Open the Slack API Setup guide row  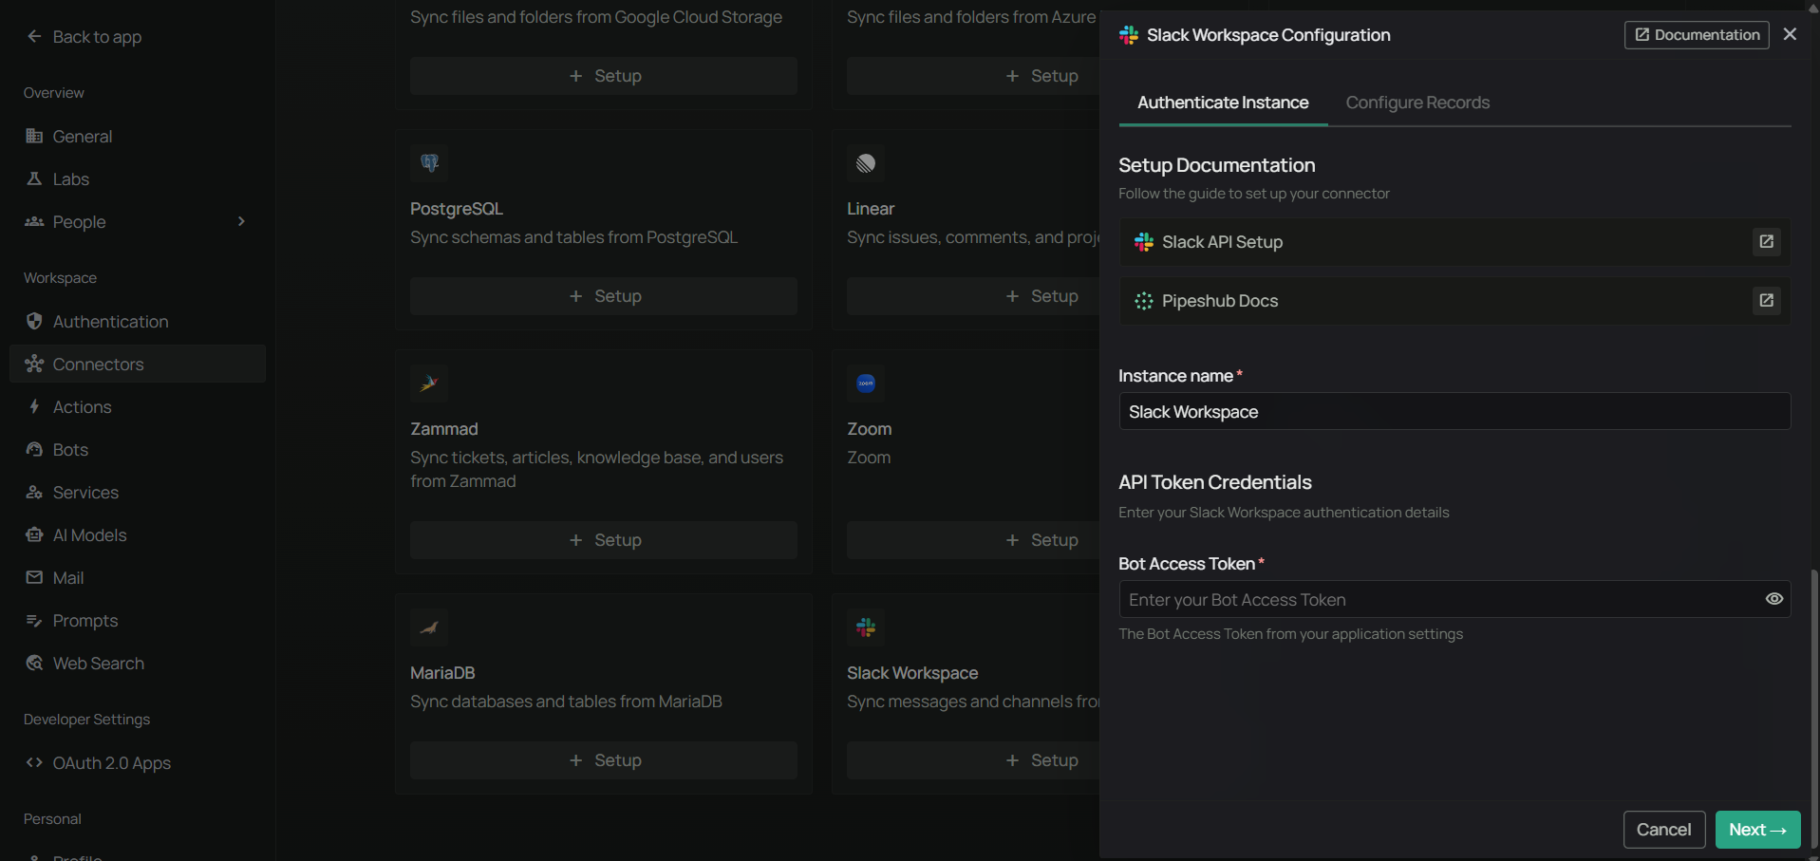1454,242
